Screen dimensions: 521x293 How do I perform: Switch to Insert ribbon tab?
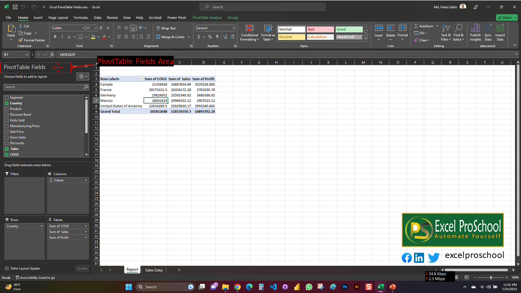(x=38, y=18)
